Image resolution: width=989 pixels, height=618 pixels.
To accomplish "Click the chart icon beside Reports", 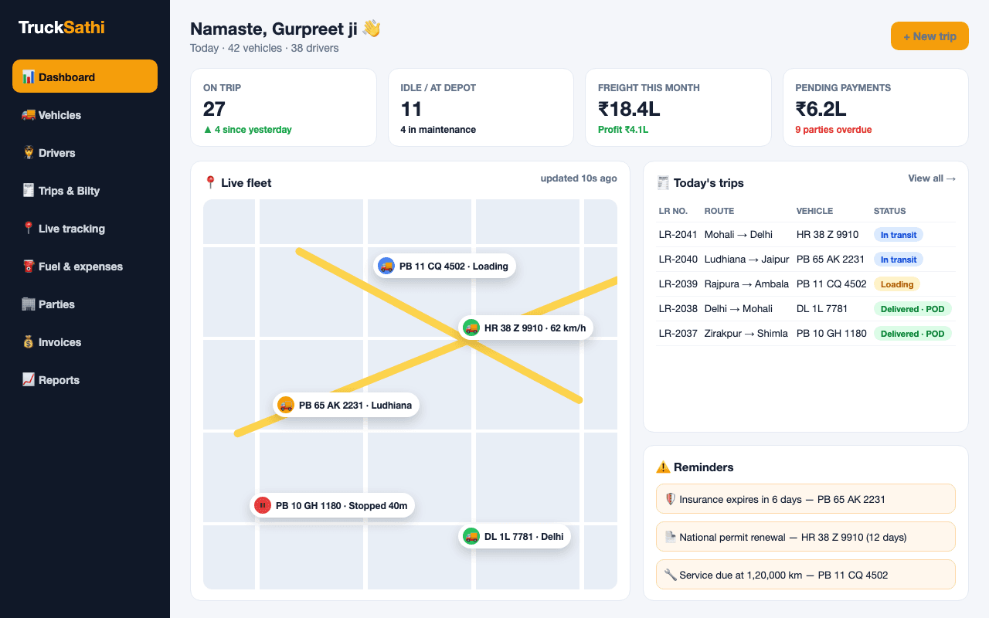I will click(28, 379).
